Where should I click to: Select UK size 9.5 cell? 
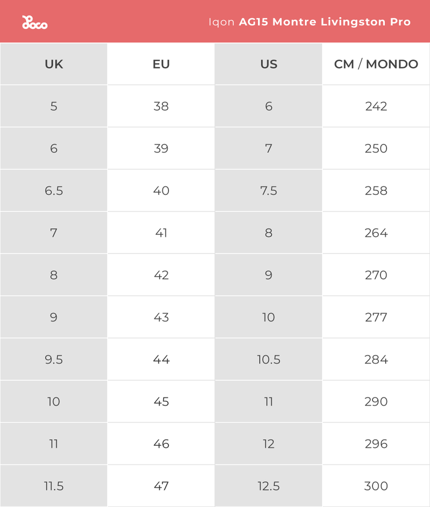click(54, 359)
